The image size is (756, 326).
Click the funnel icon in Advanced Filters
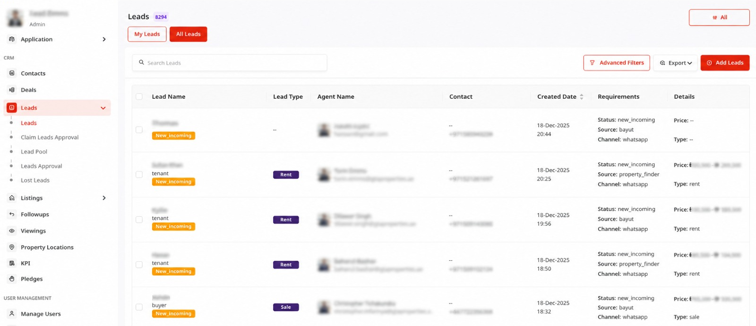point(592,63)
